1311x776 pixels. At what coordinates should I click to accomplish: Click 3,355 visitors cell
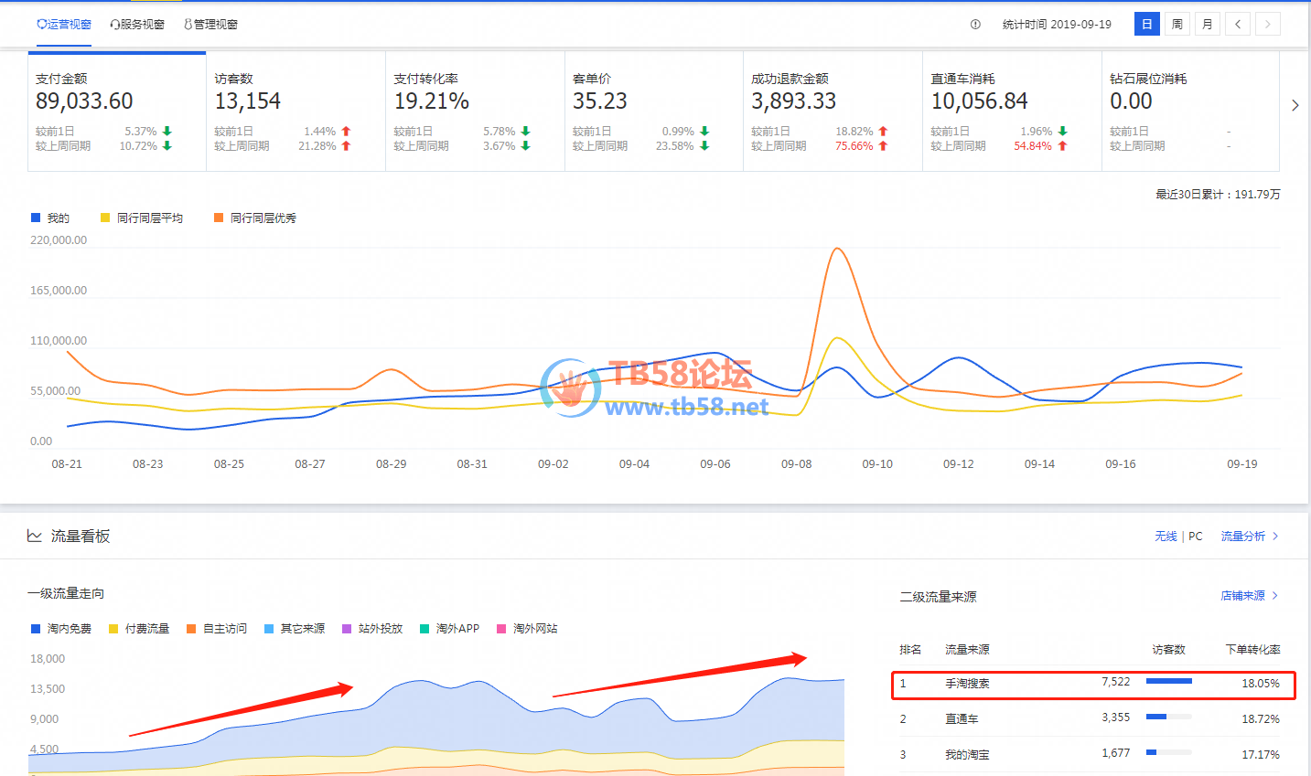1115,718
